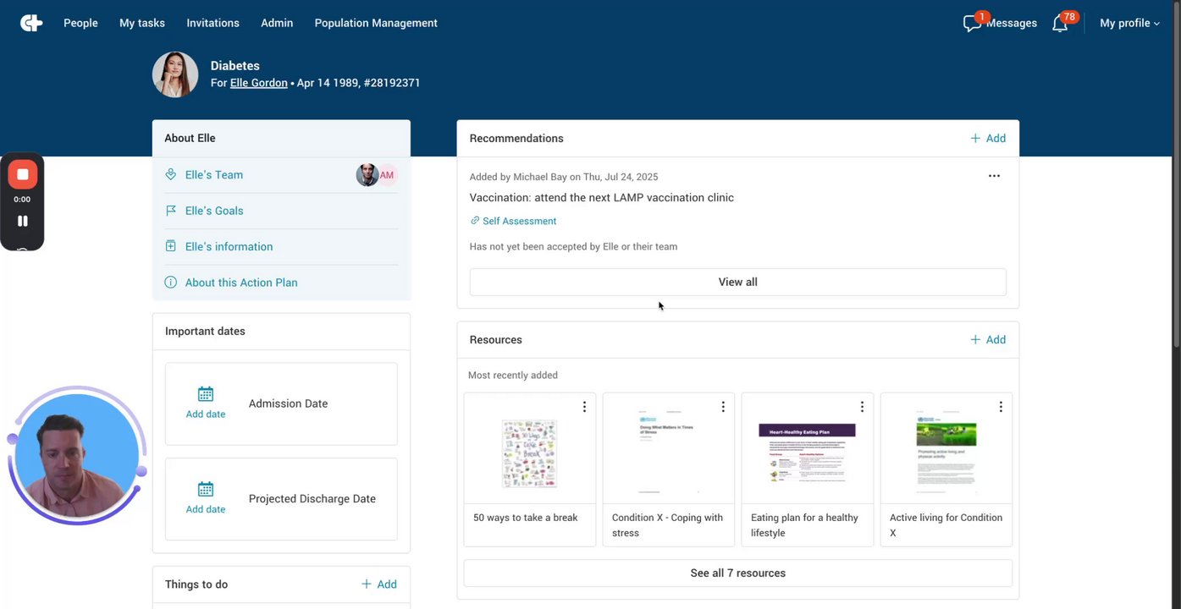Click the app logo in the navbar
Viewport: 1181px width, 609px height.
pos(31,23)
